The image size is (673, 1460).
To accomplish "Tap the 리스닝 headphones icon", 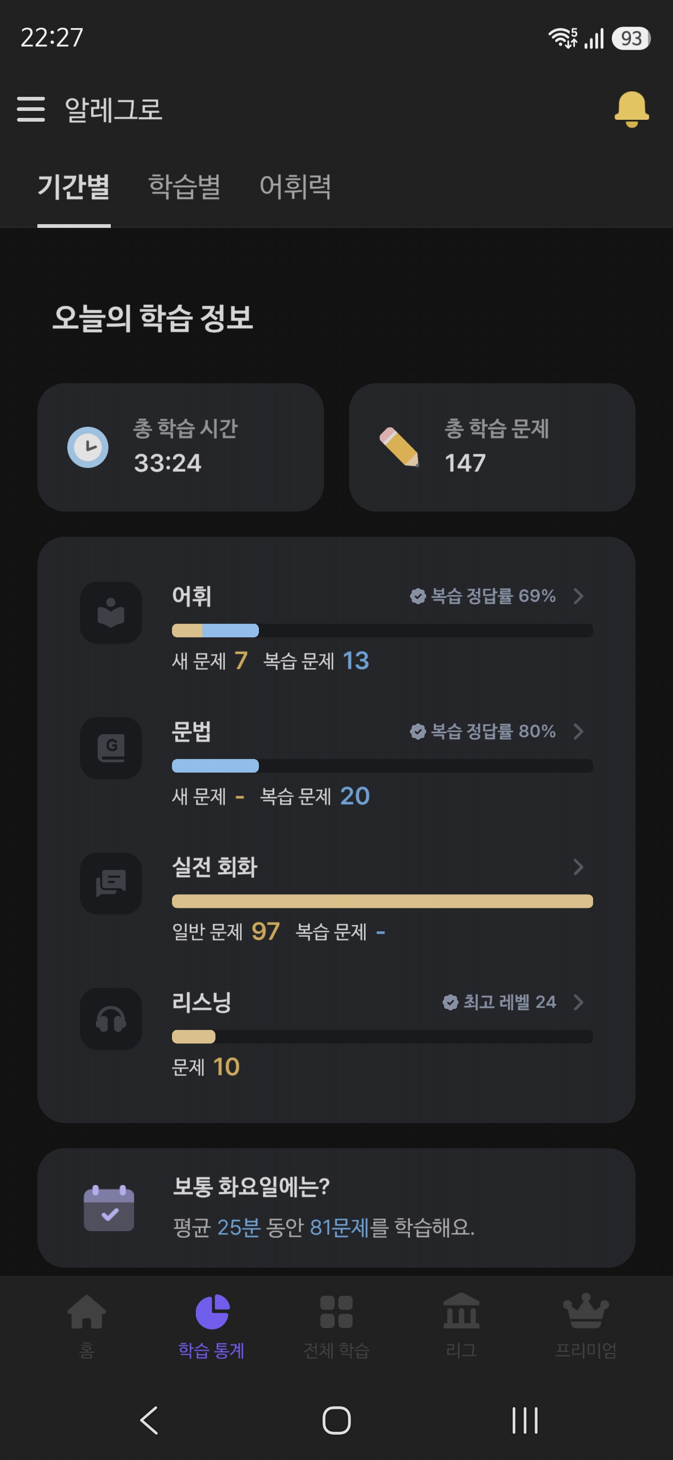I will coord(111,1018).
